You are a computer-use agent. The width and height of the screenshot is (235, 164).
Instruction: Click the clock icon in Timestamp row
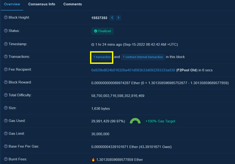[x=93, y=45]
